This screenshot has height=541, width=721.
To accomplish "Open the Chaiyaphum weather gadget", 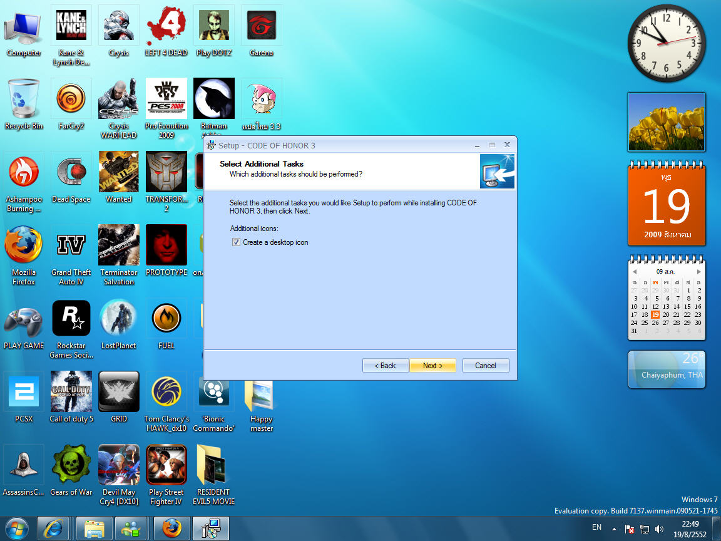I will (x=667, y=369).
